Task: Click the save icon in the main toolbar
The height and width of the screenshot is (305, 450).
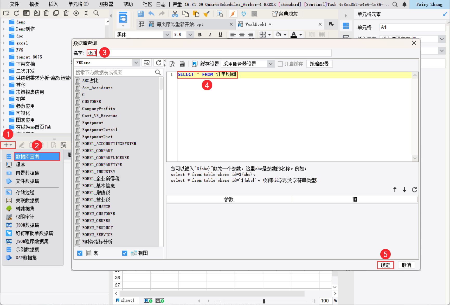Action: [140, 14]
